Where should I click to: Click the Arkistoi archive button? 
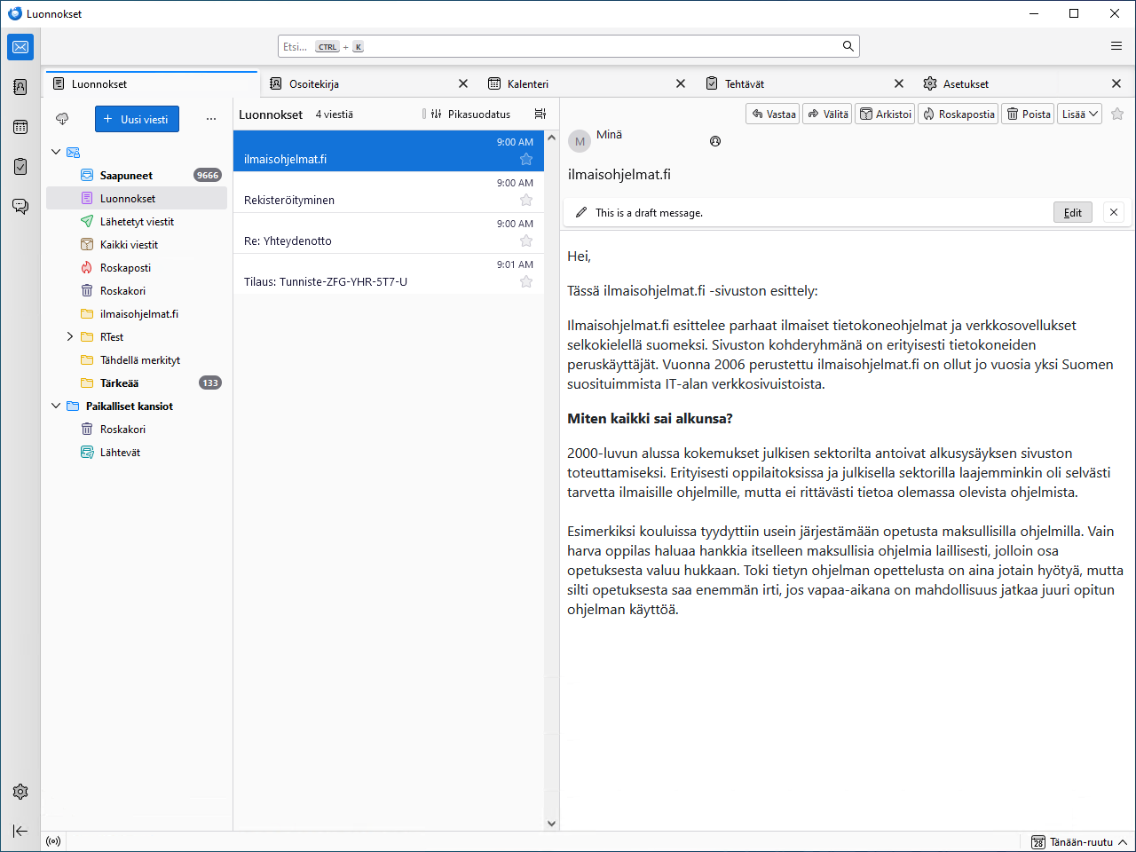(x=885, y=114)
